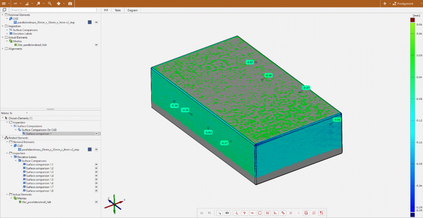Switch to the Table tab

(x=118, y=10)
